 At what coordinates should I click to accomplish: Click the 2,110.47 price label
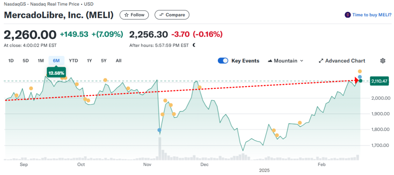(x=380, y=81)
